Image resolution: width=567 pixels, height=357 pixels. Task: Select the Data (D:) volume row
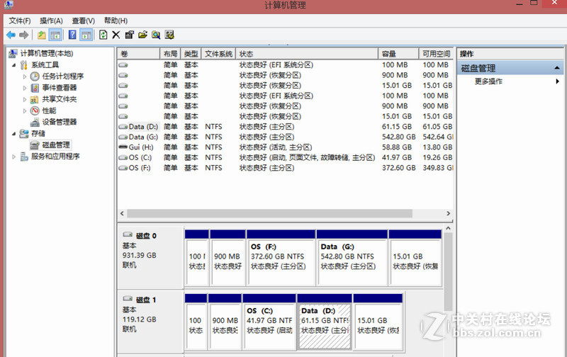(x=286, y=127)
